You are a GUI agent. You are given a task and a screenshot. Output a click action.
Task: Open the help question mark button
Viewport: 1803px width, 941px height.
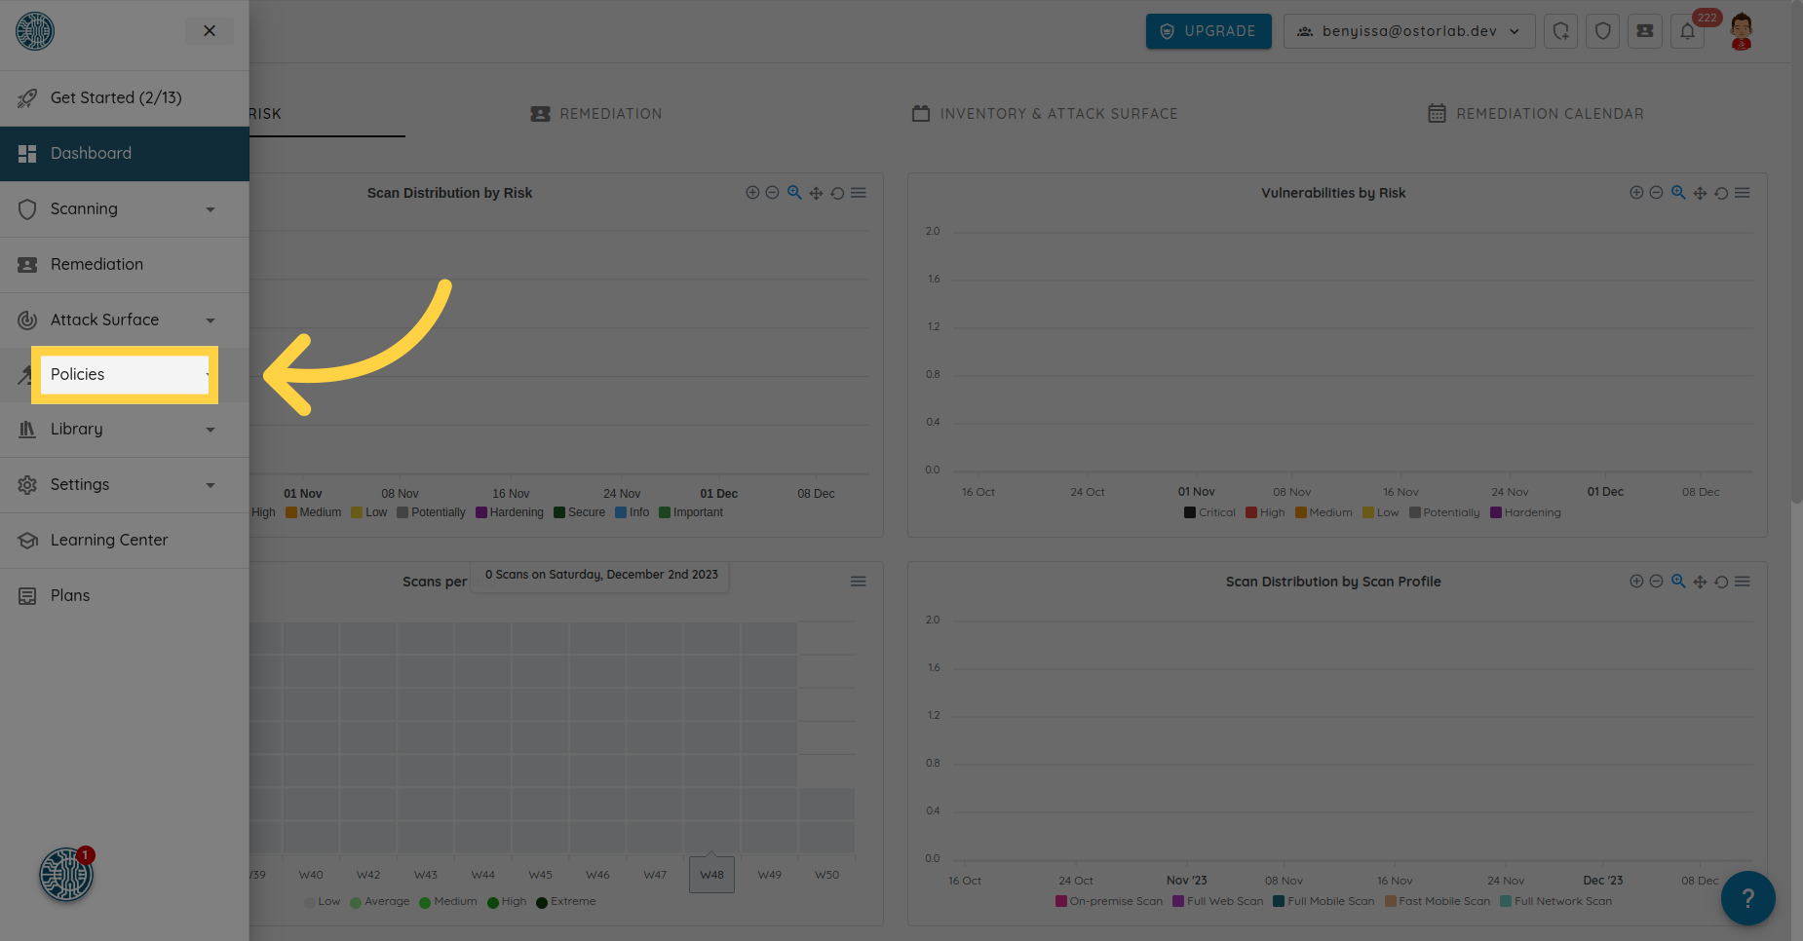click(1747, 898)
